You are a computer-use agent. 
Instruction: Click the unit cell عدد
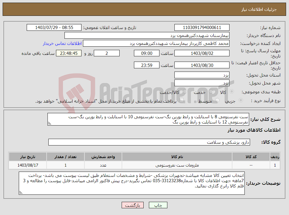tap(103, 165)
